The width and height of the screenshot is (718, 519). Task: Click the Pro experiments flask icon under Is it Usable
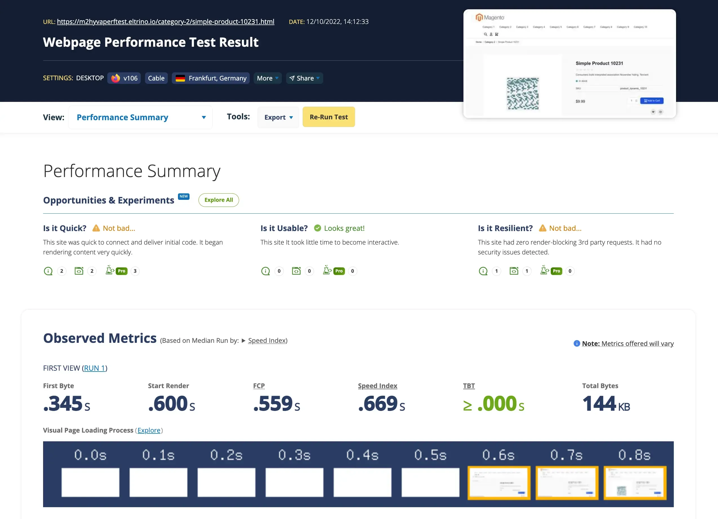pos(327,270)
